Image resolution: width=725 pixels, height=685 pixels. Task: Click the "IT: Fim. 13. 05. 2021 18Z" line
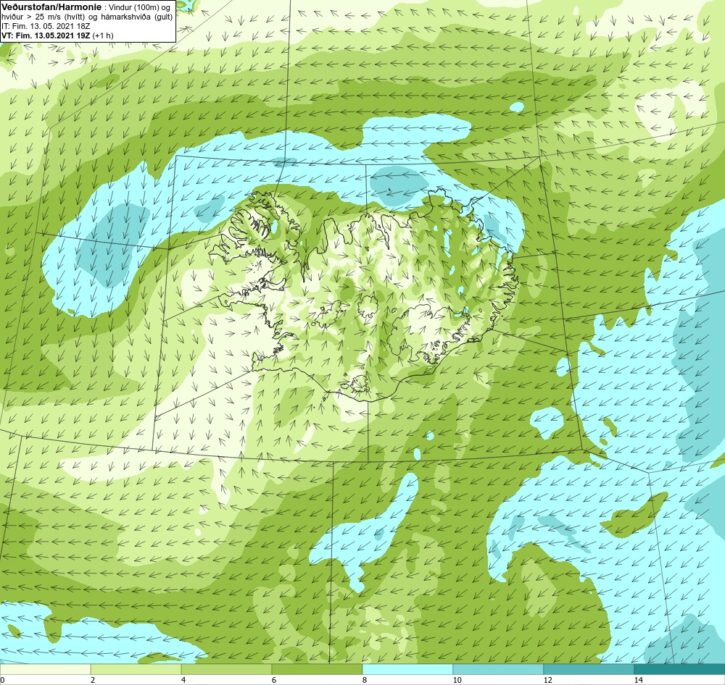click(46, 26)
